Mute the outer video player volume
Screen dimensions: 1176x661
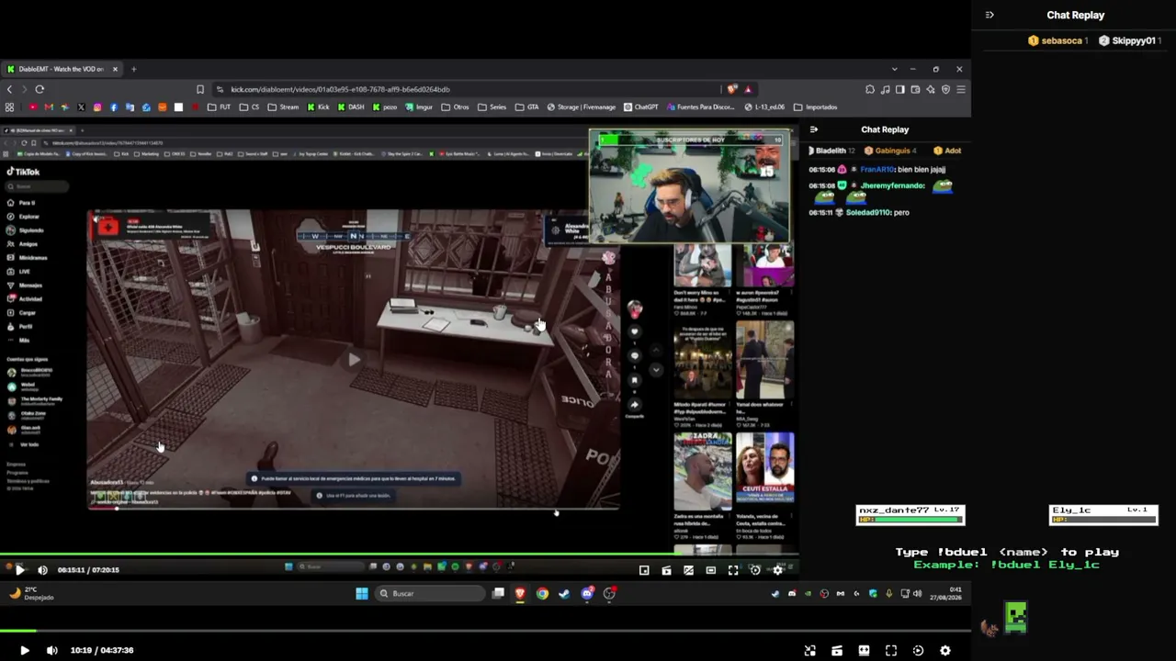pyautogui.click(x=52, y=651)
